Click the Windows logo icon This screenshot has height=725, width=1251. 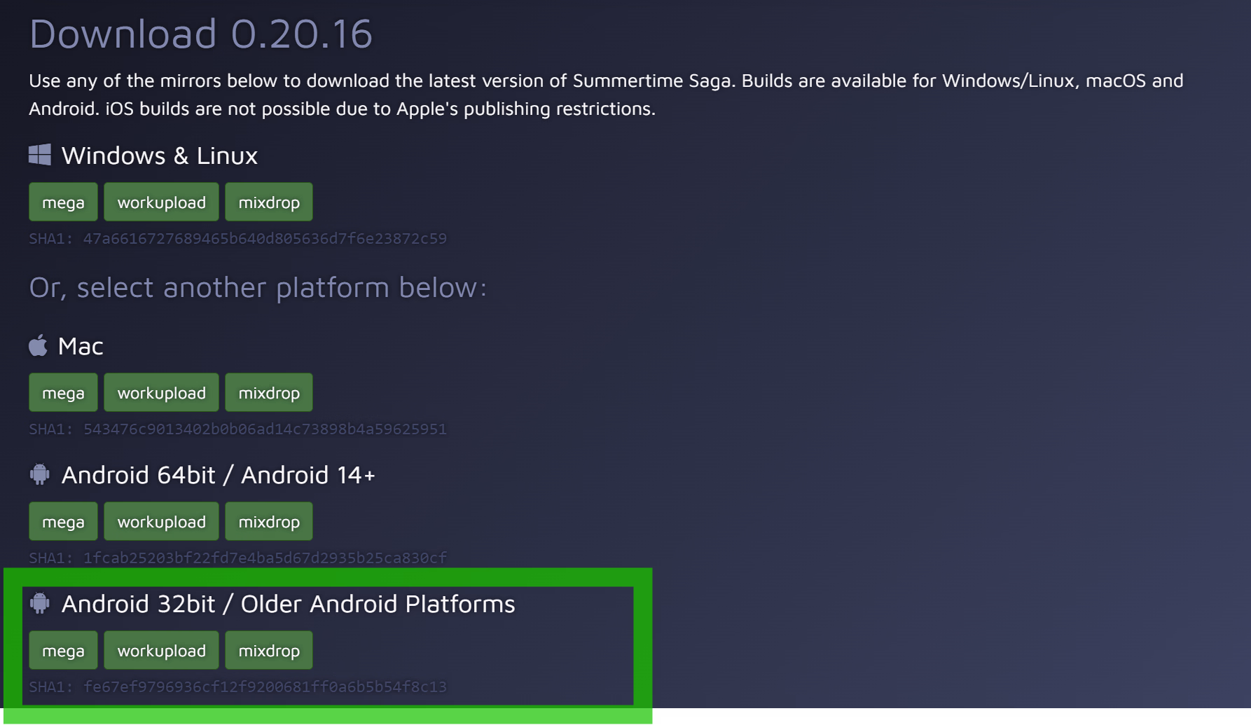40,155
